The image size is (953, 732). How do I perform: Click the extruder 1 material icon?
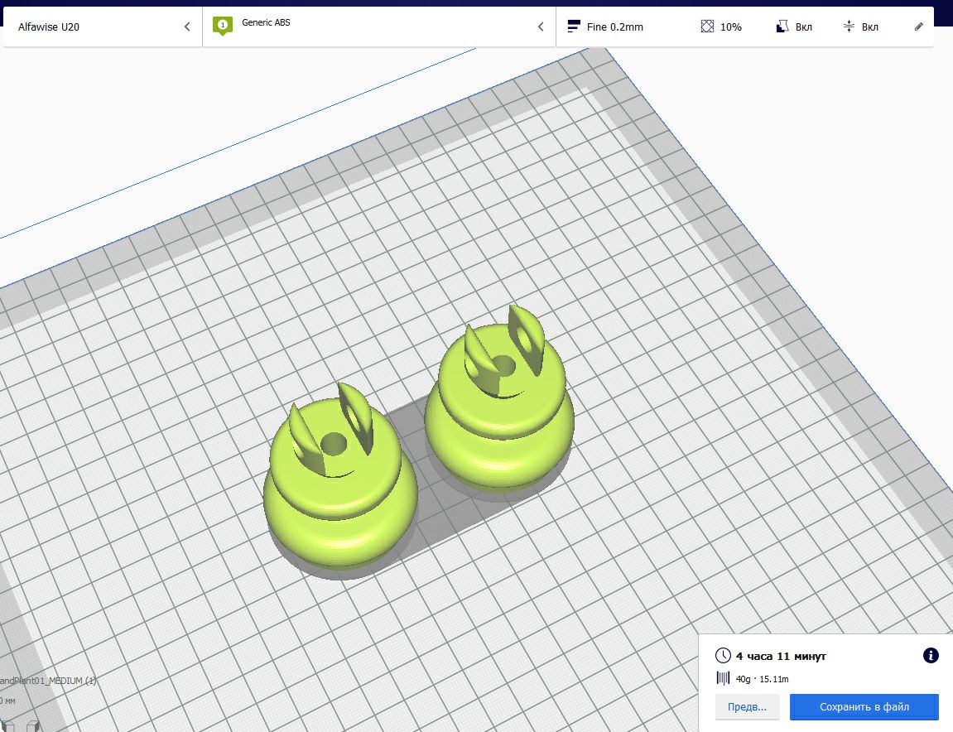[x=223, y=26]
